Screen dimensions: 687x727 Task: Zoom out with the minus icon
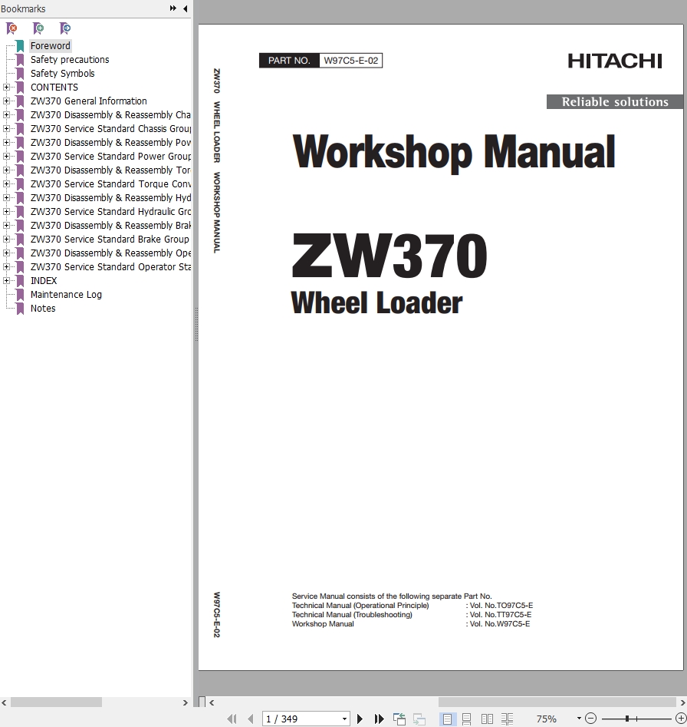(x=590, y=719)
